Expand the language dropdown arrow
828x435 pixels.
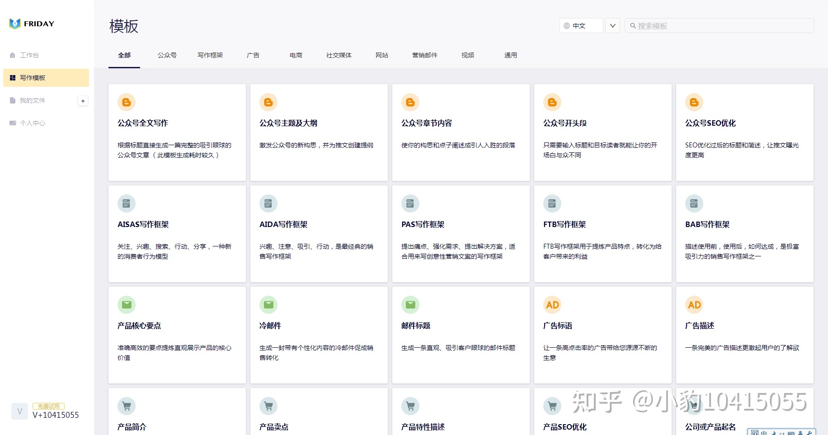[x=612, y=26]
